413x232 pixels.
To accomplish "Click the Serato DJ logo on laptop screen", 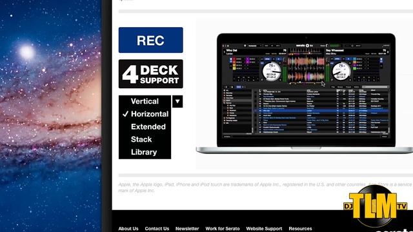I will tap(305, 46).
